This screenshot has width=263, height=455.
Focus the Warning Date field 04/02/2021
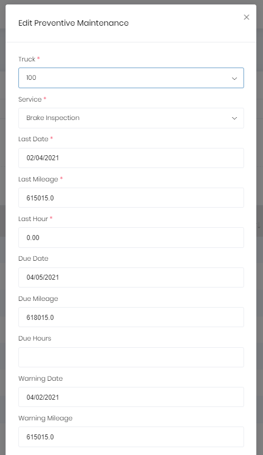[x=131, y=397]
